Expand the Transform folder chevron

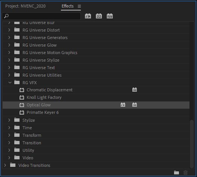pos(9,135)
